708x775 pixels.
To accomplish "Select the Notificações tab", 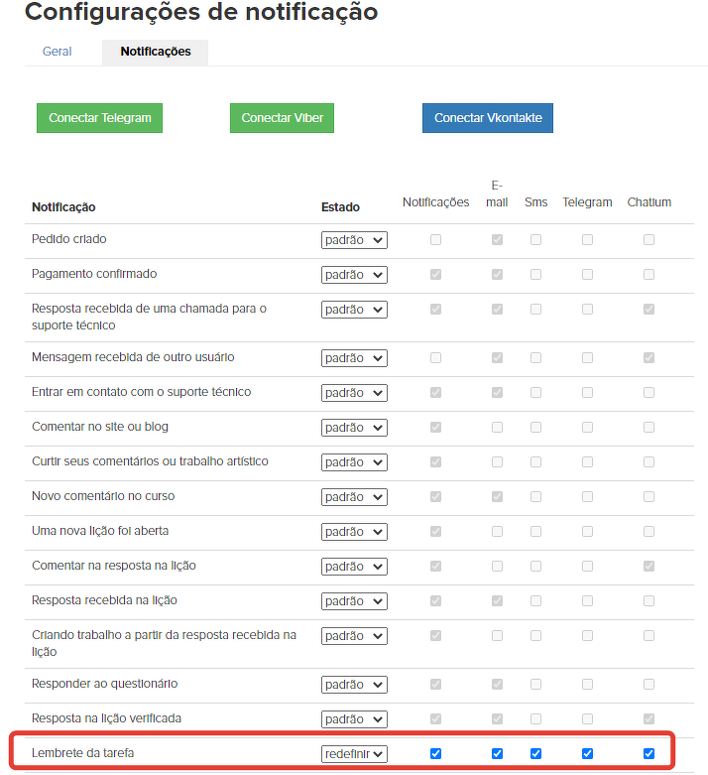I will pyautogui.click(x=156, y=52).
